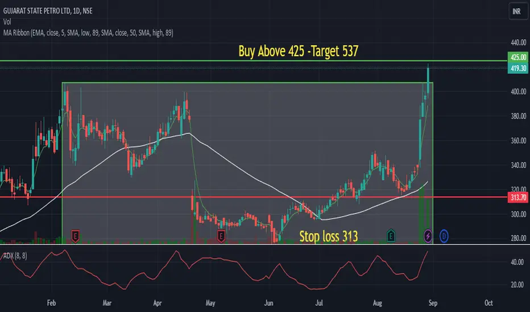The width and height of the screenshot is (530, 312).
Task: Open the purple lightning event marker
Action: click(428, 236)
